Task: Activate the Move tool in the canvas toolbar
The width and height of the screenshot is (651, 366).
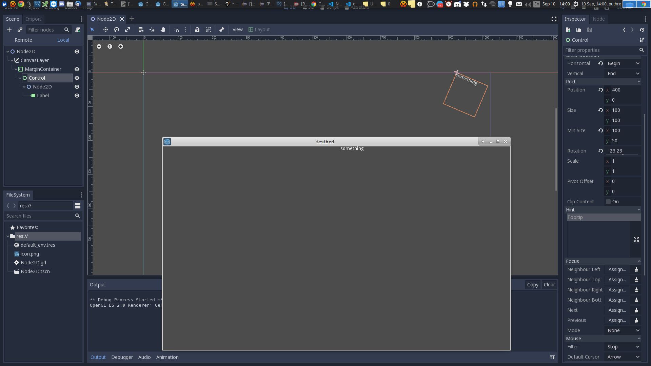Action: (106, 29)
